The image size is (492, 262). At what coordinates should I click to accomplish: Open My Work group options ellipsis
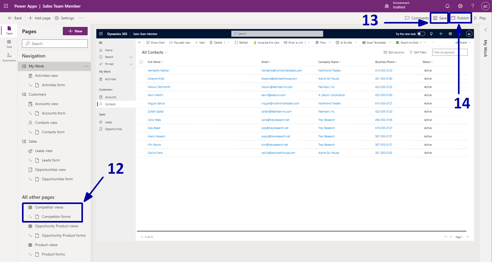[x=86, y=66]
